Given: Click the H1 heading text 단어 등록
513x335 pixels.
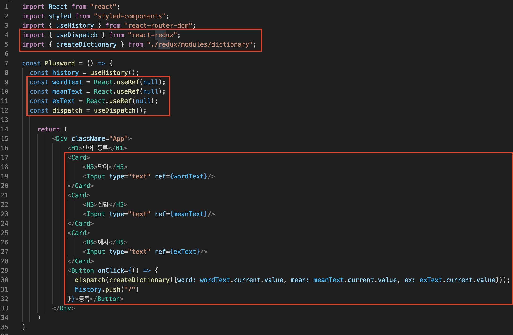Looking at the screenshot, I should 95,148.
